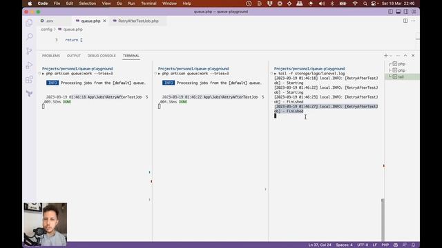Open the Edit menu

click(x=69, y=3)
